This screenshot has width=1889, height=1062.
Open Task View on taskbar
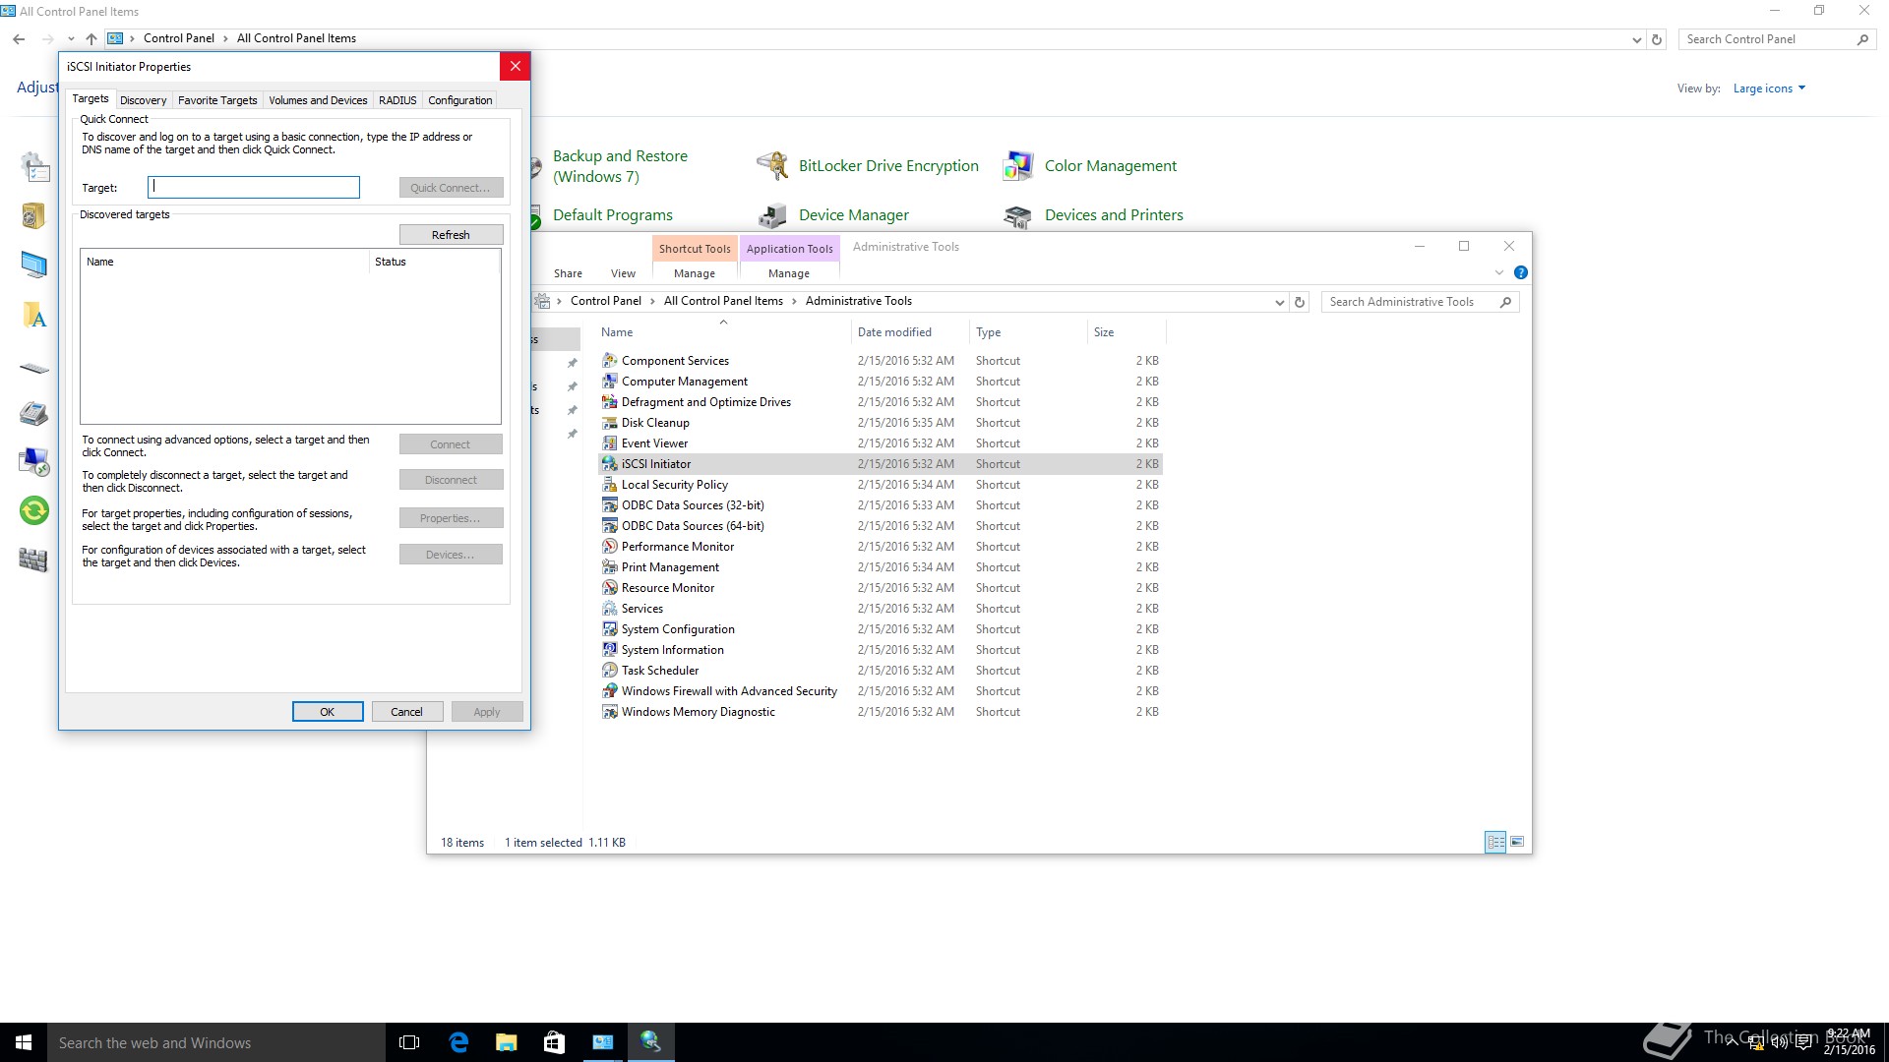pyautogui.click(x=409, y=1042)
